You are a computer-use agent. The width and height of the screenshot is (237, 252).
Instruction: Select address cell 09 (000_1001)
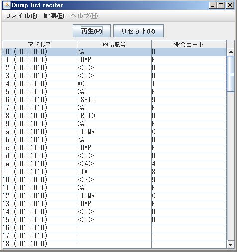click(x=39, y=124)
